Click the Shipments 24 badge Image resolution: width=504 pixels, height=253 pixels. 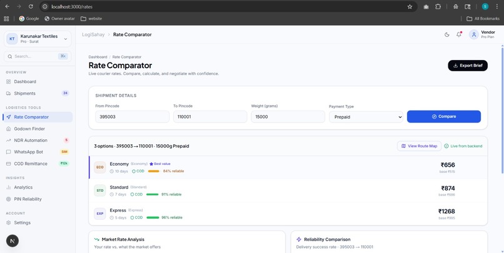tap(65, 94)
